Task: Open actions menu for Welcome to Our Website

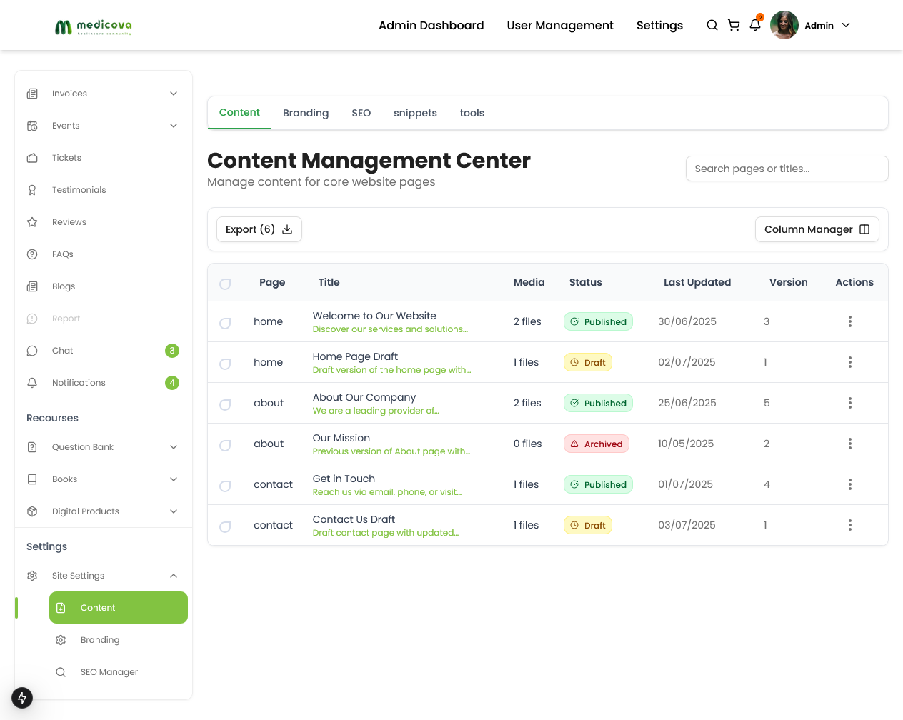Action: point(850,321)
